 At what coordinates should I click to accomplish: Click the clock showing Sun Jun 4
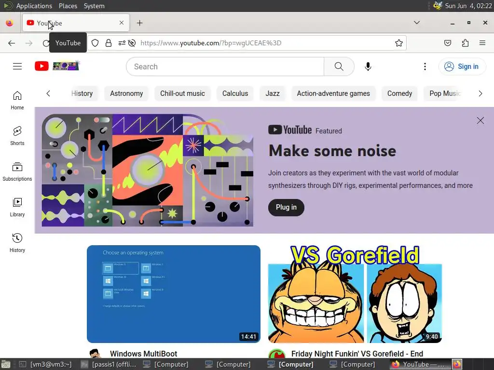tap(468, 6)
